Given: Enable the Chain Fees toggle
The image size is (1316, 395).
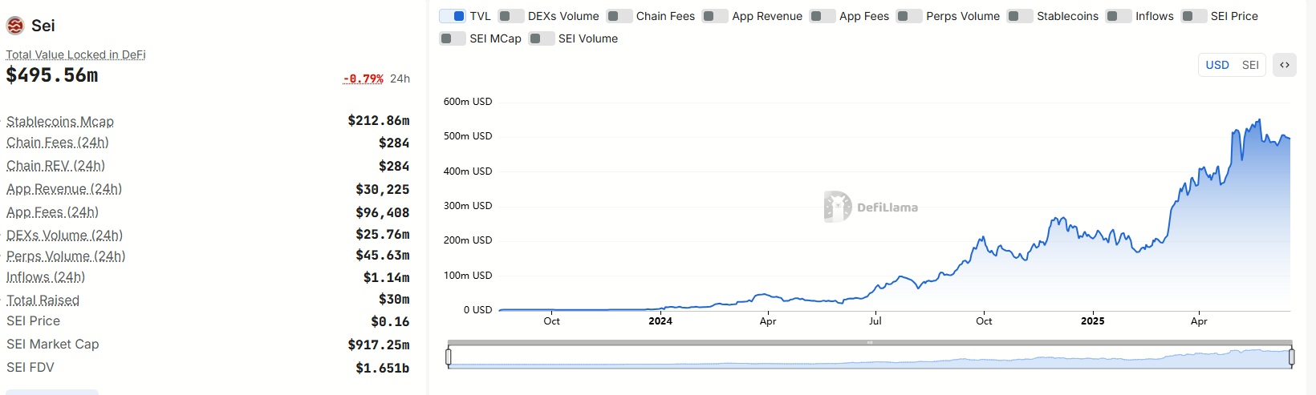Looking at the screenshot, I should coord(619,16).
